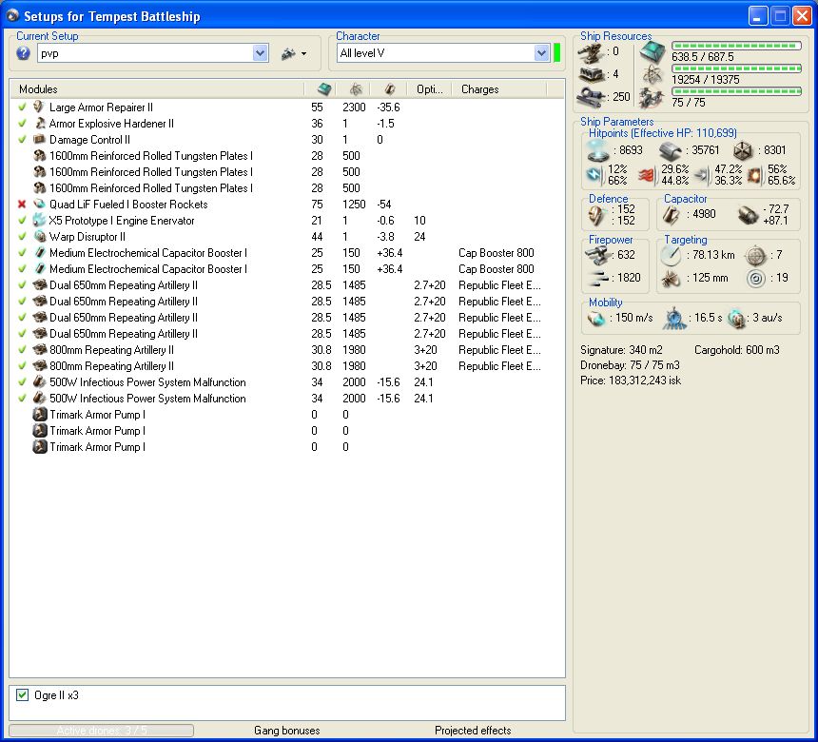Click the warp speed icon in Mobility

pyautogui.click(x=734, y=318)
